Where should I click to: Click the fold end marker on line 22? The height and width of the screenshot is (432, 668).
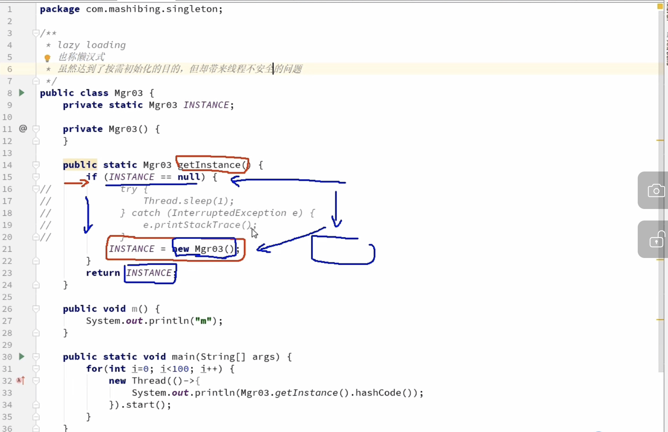click(36, 261)
